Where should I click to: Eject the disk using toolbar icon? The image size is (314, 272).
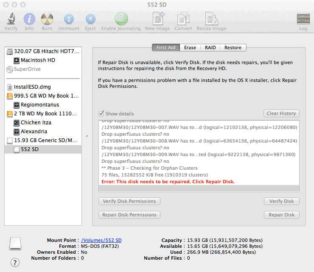[x=90, y=19]
